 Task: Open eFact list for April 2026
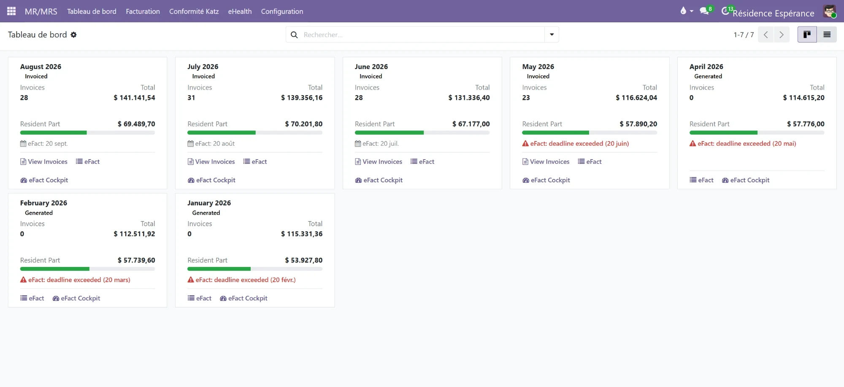coord(701,180)
